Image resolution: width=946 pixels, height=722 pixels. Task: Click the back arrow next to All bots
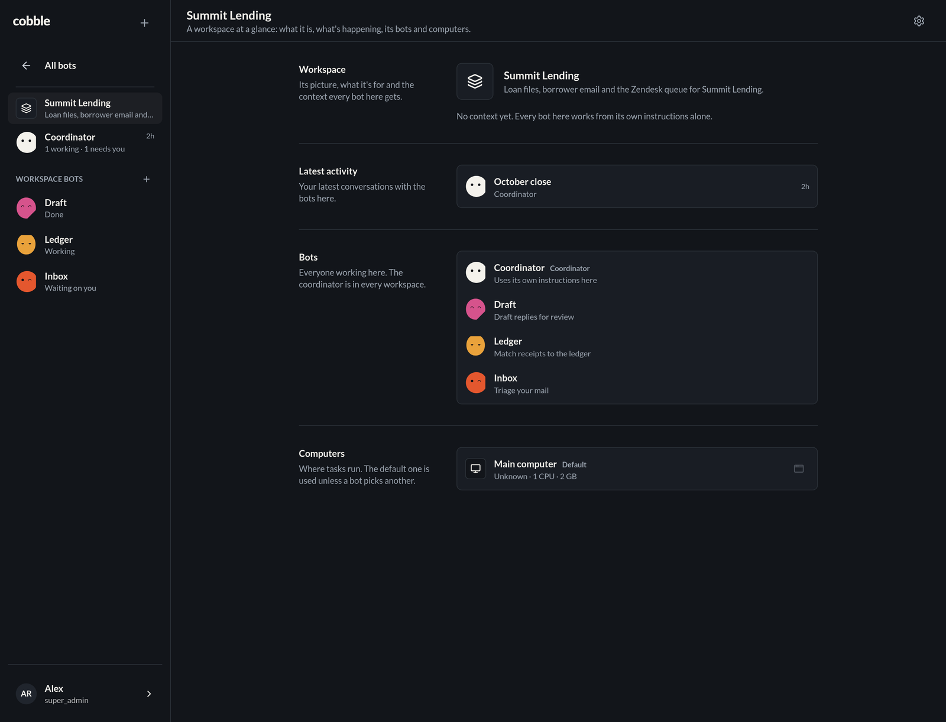26,66
